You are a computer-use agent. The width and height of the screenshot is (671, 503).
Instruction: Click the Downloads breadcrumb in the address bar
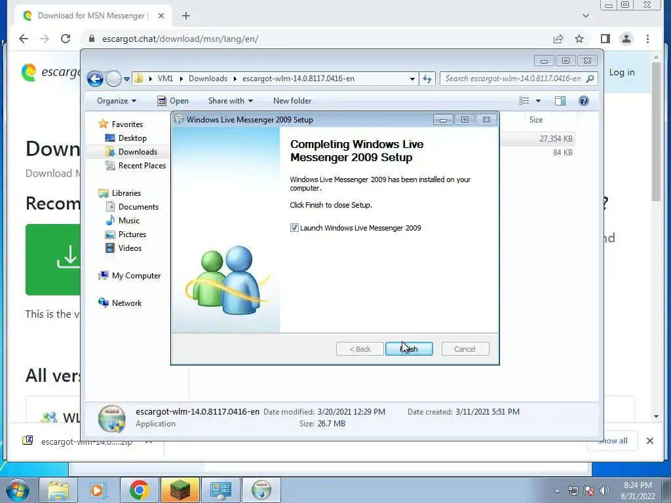click(x=208, y=79)
